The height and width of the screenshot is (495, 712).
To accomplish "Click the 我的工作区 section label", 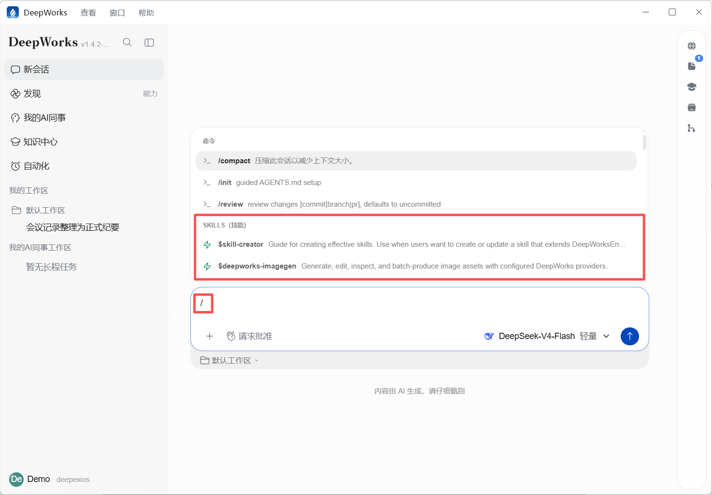I will pos(28,191).
